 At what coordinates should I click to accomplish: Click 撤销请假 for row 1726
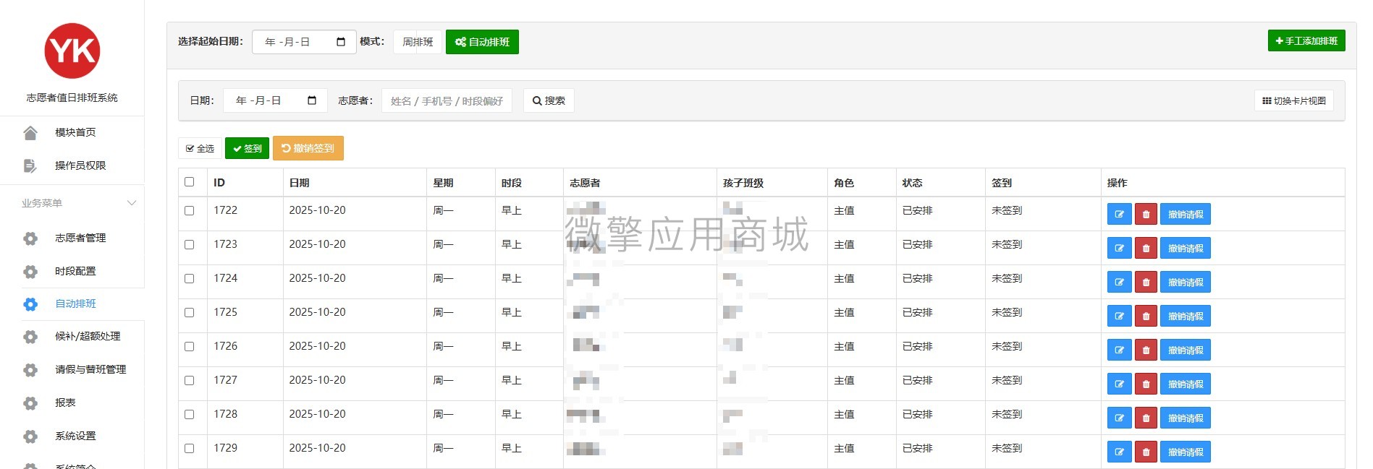pos(1186,350)
